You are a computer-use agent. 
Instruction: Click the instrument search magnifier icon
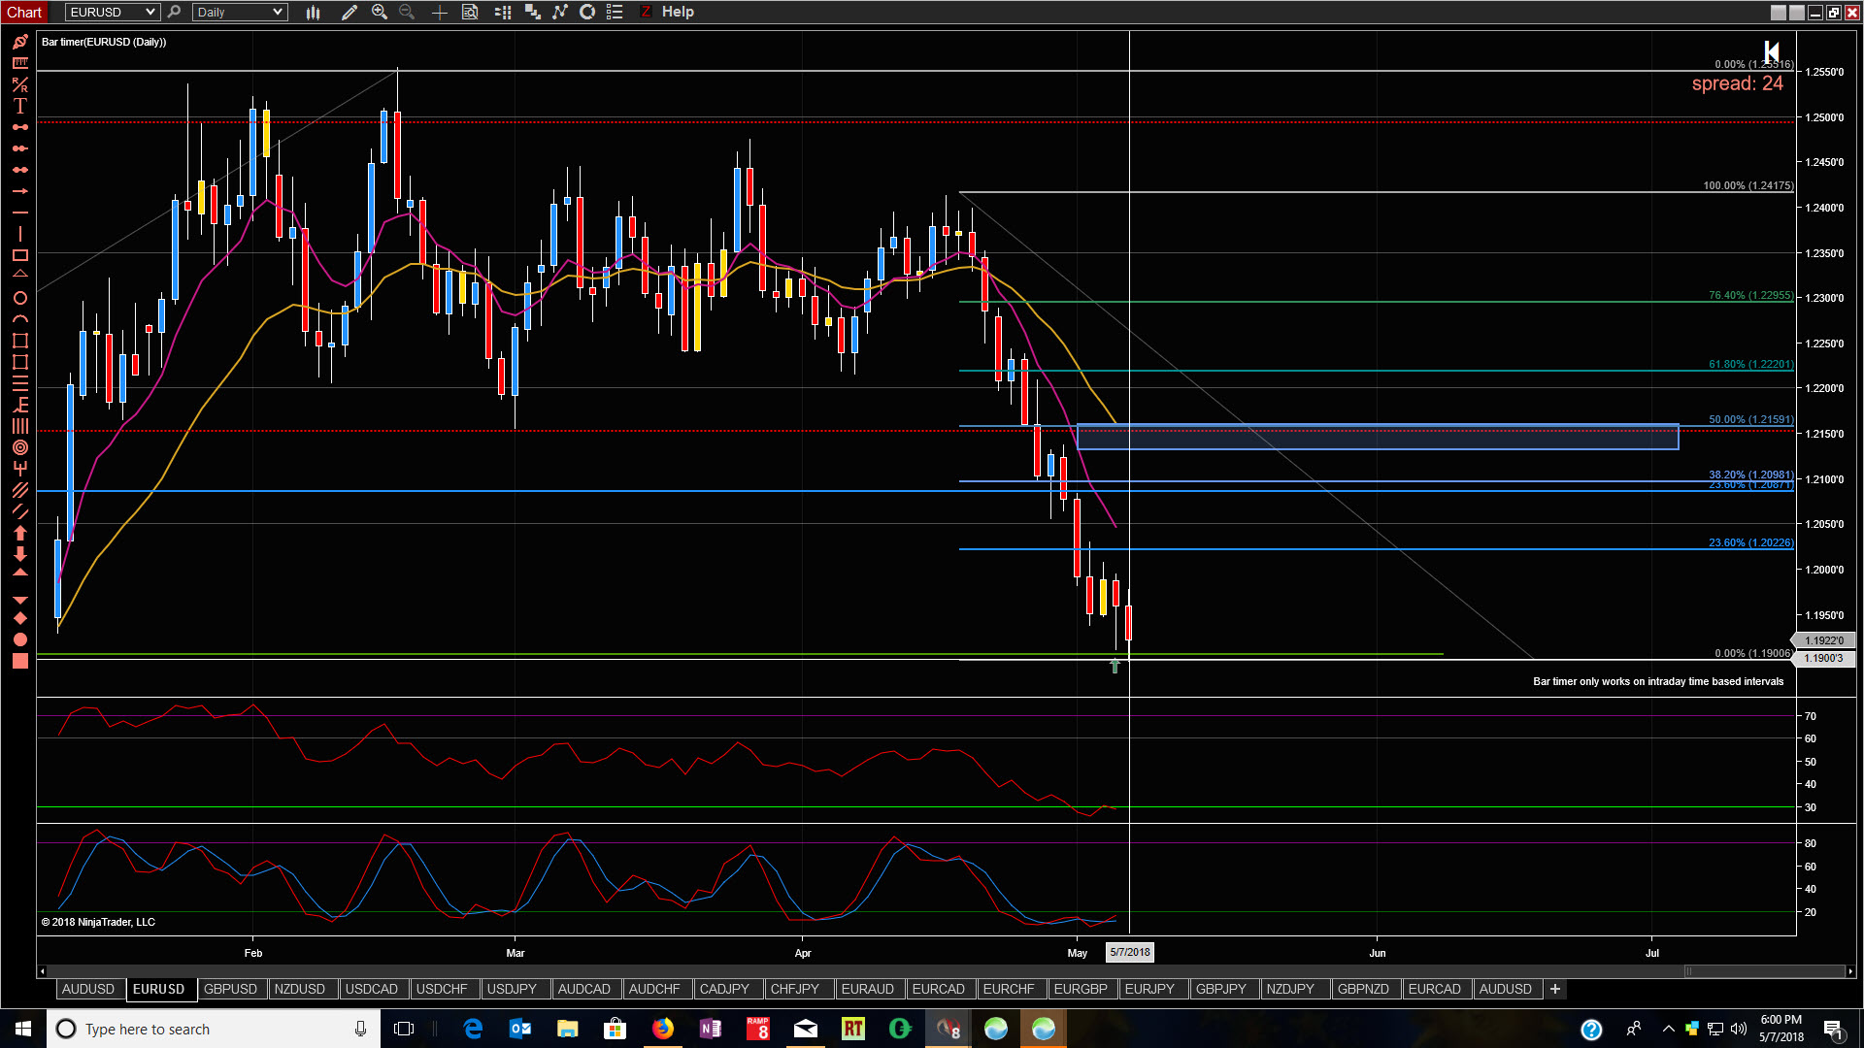(x=174, y=12)
